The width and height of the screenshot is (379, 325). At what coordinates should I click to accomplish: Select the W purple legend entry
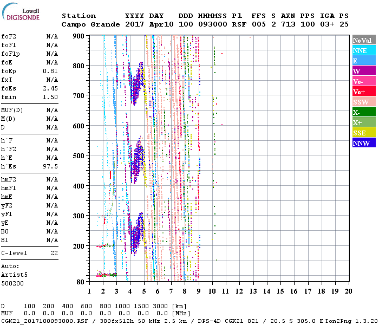(363, 71)
